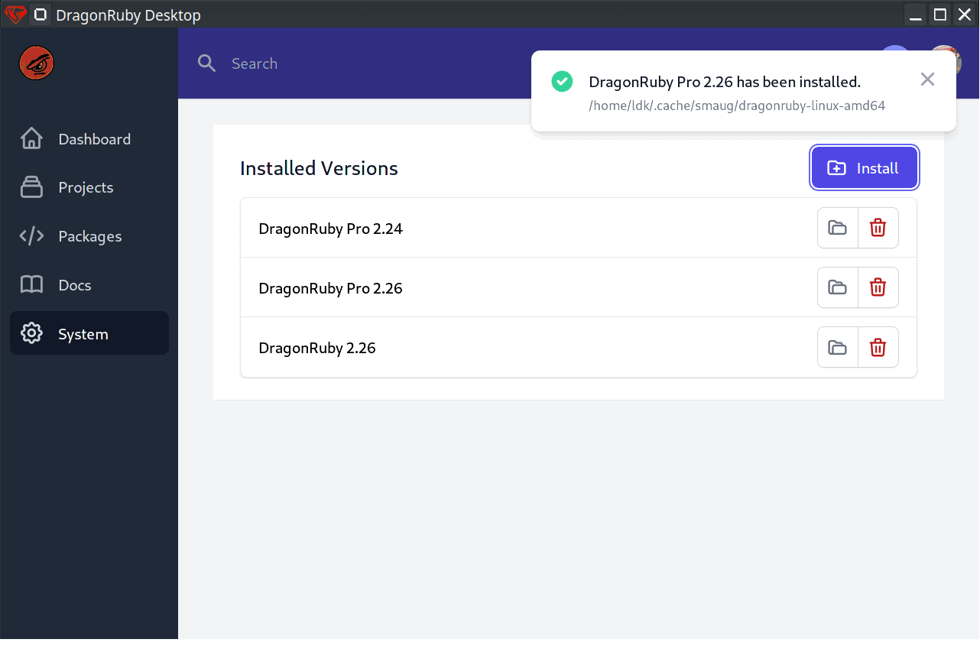Select the System gear icon in the sidebar

coord(31,333)
